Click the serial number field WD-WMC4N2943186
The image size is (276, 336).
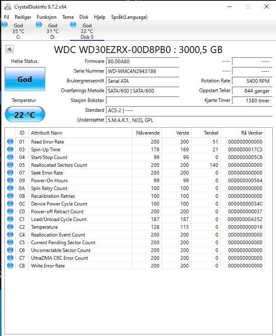(143, 71)
